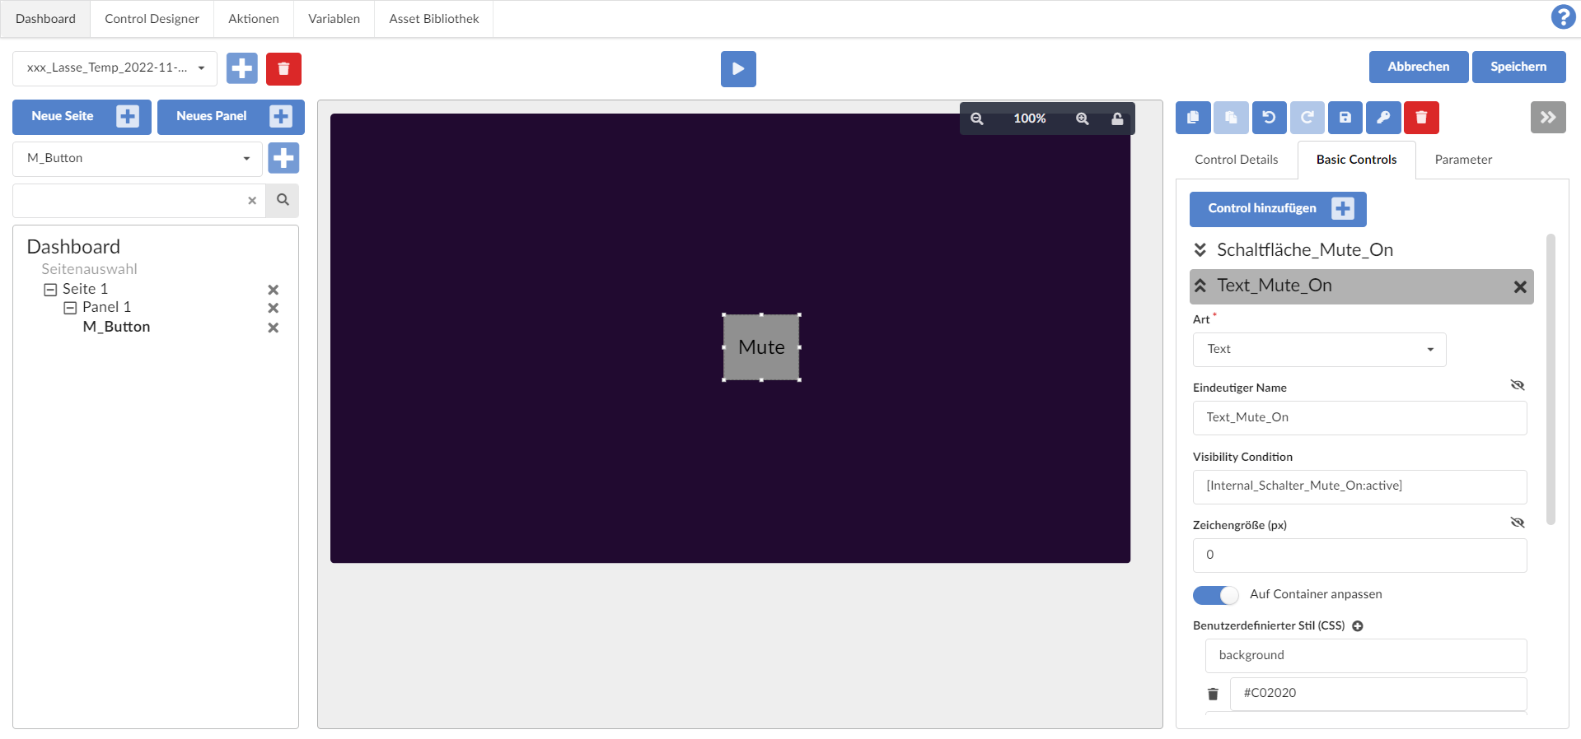1581x739 pixels.
Task: Switch to the Dashboard tab
Action: [x=45, y=19]
